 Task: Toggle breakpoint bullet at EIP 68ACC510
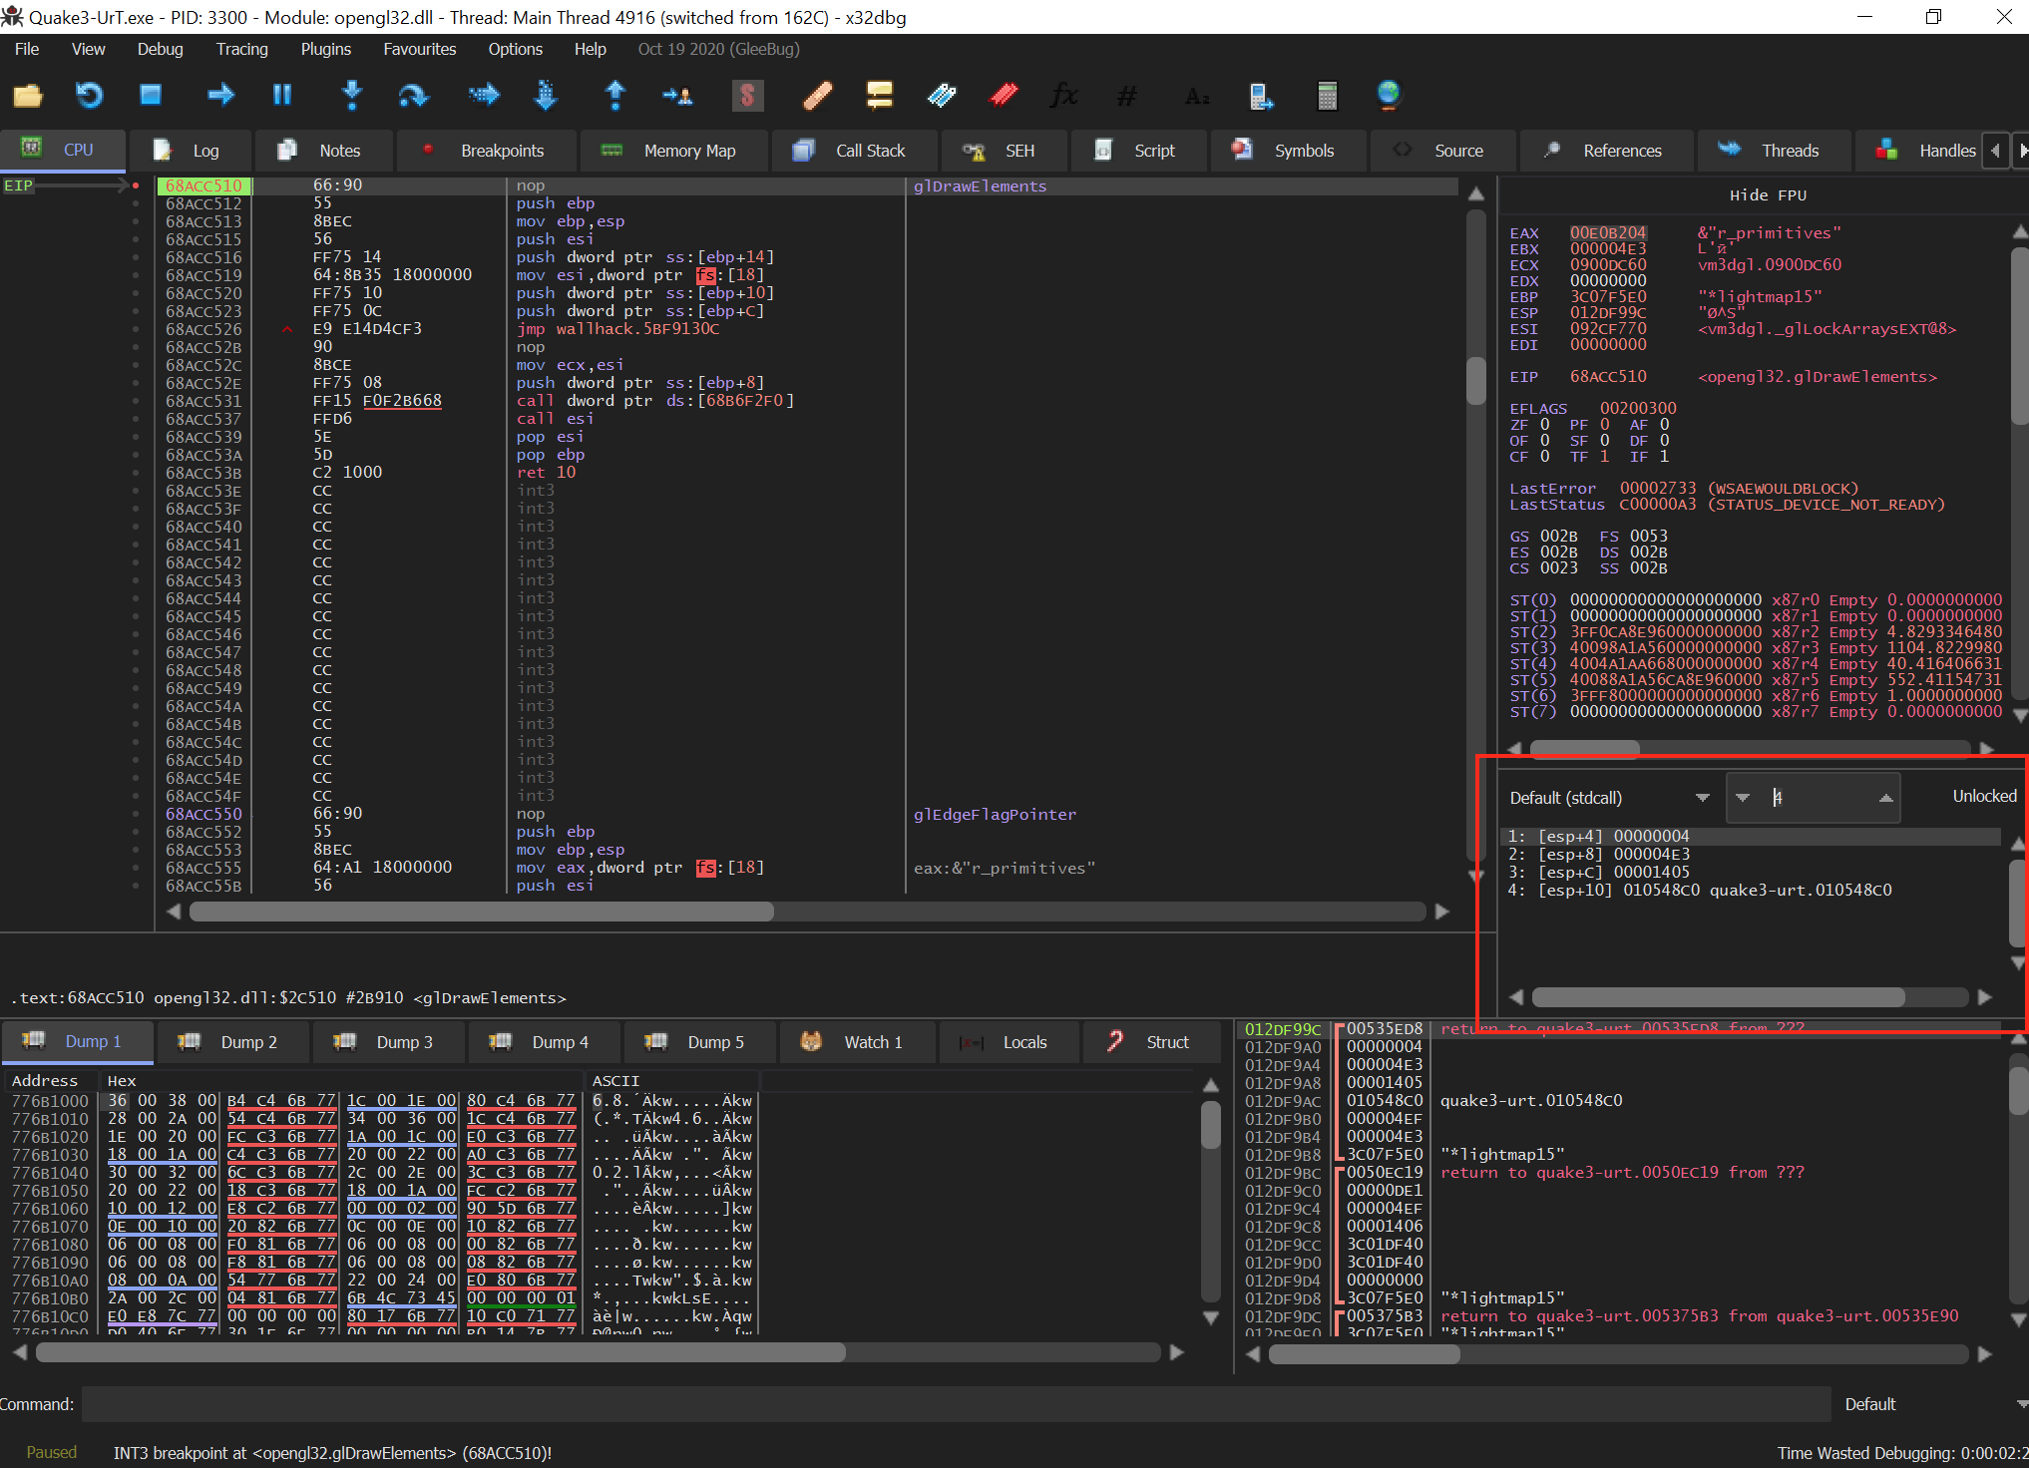coord(136,185)
